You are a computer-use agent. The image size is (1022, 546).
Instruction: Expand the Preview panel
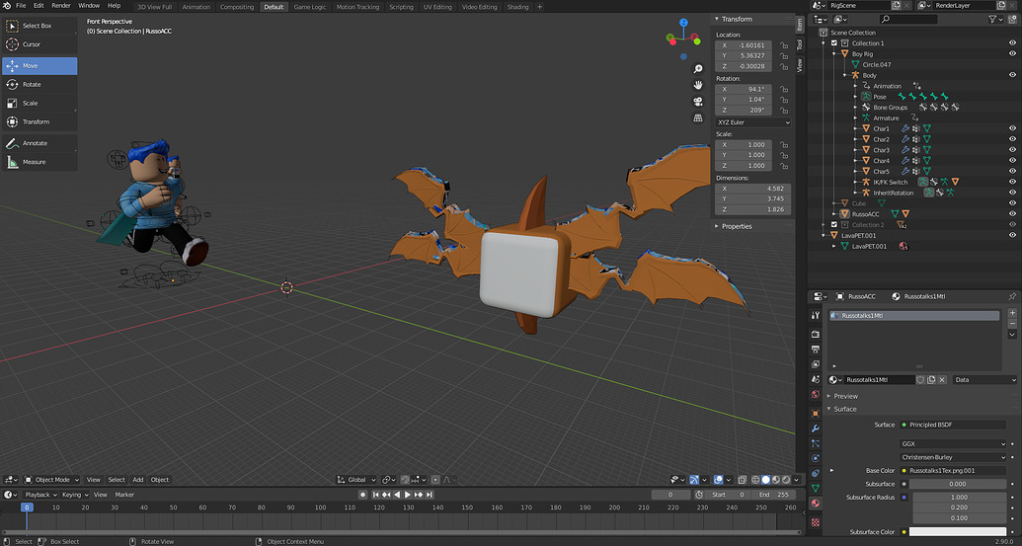click(845, 396)
